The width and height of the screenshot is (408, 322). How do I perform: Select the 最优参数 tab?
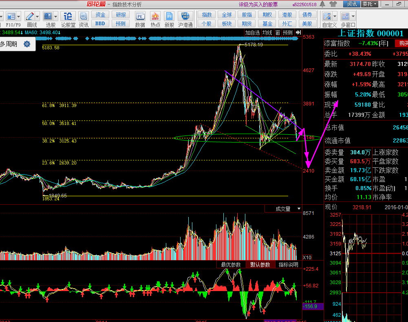tap(231, 265)
